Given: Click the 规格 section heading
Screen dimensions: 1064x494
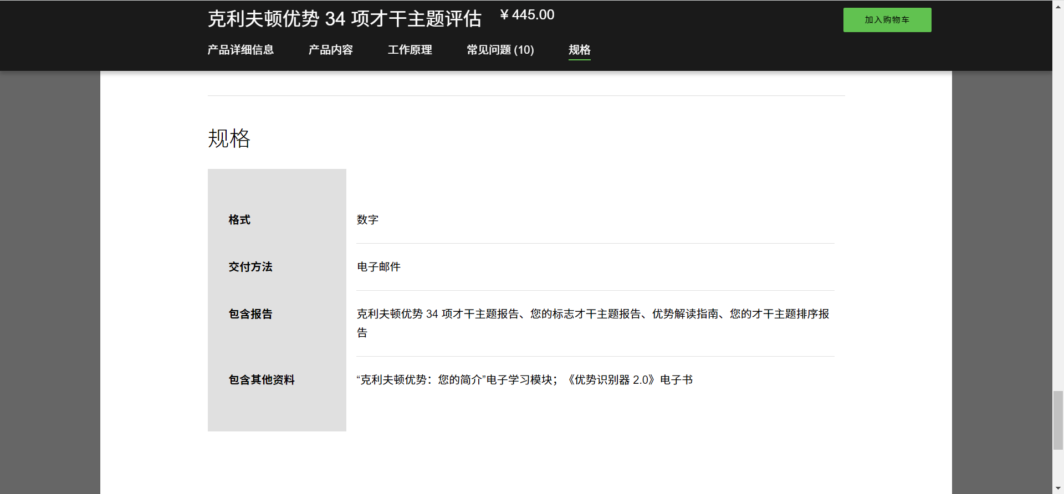Looking at the screenshot, I should (x=229, y=138).
